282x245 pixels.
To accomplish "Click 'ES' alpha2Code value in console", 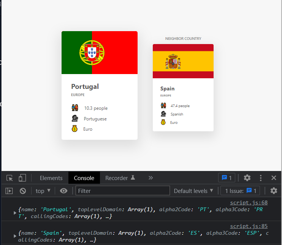I will click(x=194, y=233).
